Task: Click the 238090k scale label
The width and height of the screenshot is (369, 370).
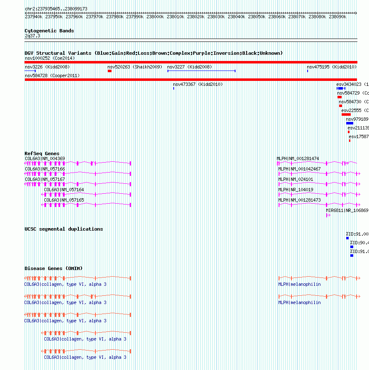Action: pos(337,17)
